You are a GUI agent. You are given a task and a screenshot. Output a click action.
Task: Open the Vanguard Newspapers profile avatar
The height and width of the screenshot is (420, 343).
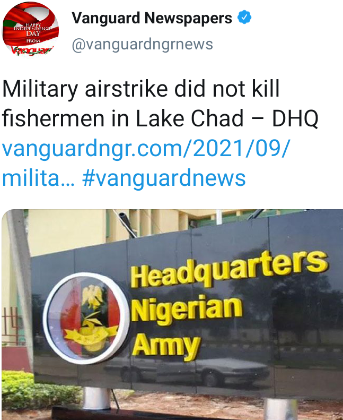[30, 30]
